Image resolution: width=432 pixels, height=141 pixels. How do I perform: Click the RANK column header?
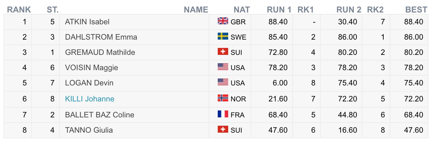tap(19, 10)
